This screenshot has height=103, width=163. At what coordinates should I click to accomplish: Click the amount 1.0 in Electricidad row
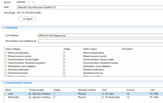(128, 97)
